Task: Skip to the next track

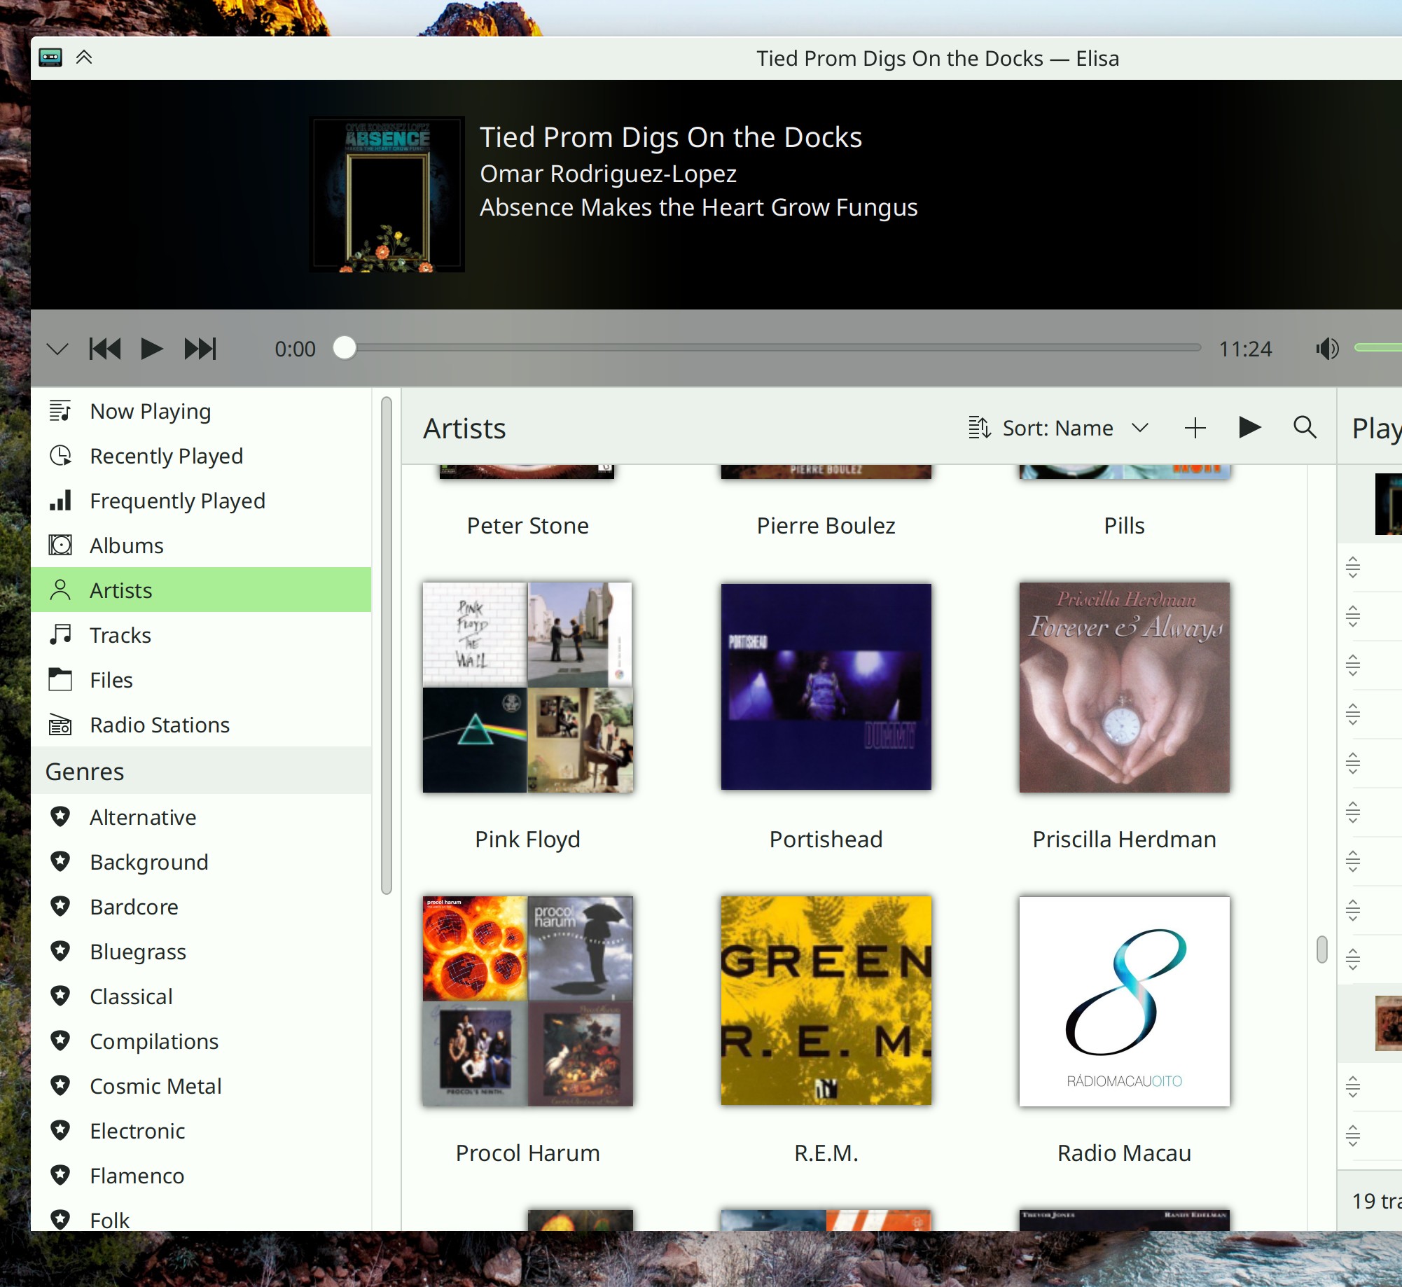Action: pos(200,349)
